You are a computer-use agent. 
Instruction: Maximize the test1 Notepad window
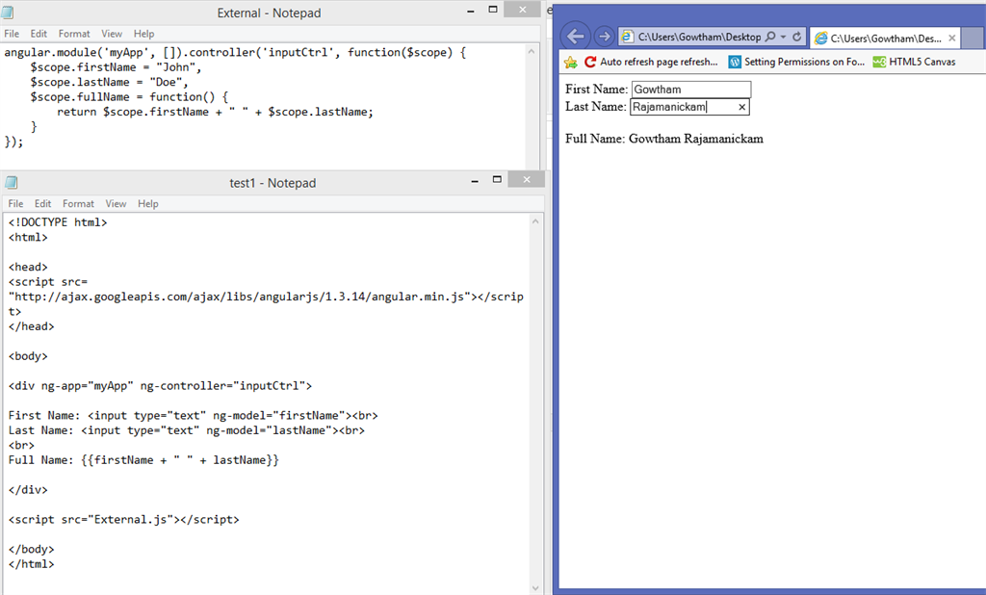(x=497, y=179)
